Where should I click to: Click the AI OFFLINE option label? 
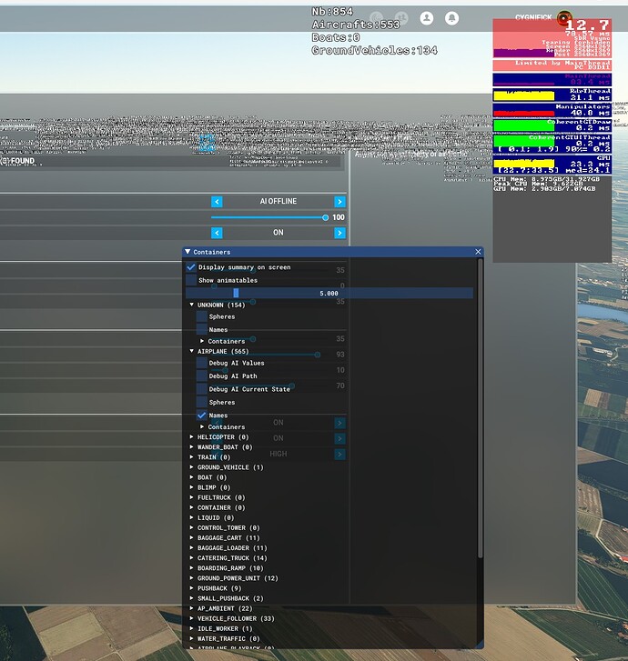point(279,202)
